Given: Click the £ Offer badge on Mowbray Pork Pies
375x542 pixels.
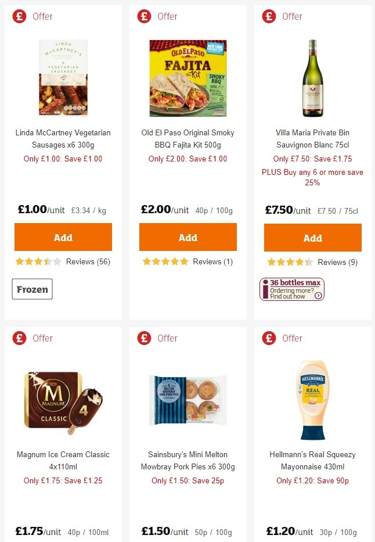Looking at the screenshot, I should tap(143, 338).
